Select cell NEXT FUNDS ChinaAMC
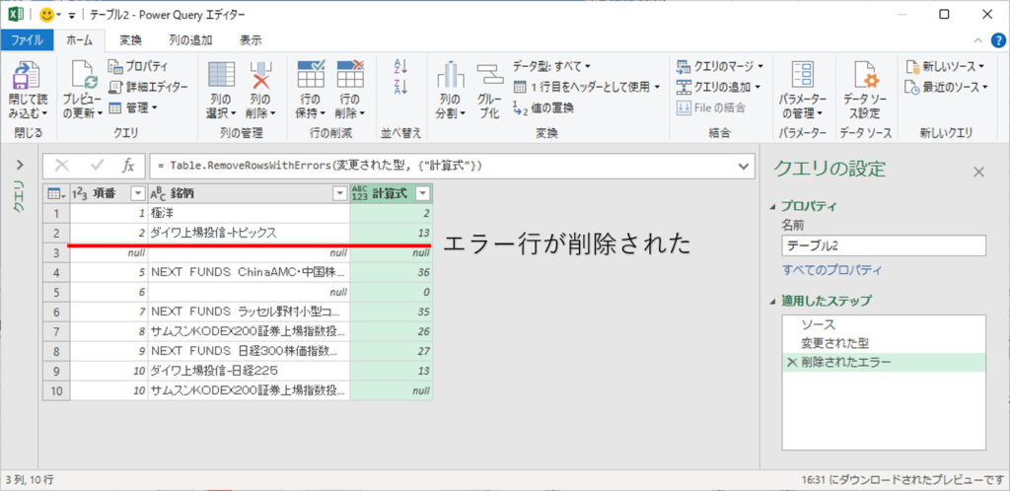This screenshot has height=491, width=1010. [249, 272]
